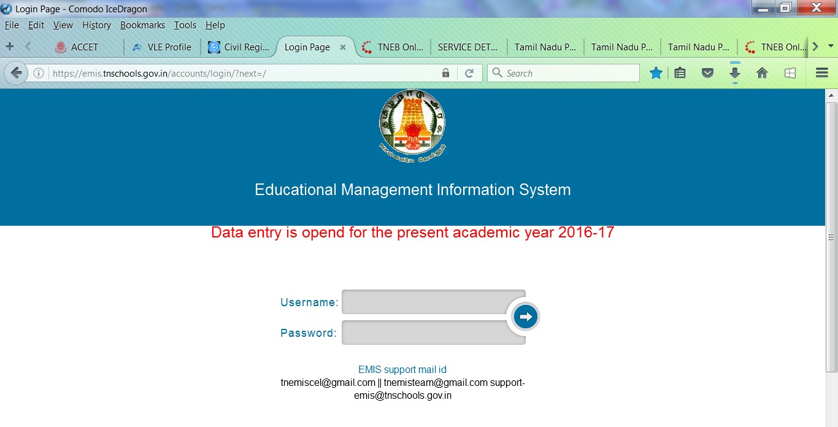Reload the current page
Screen dimensions: 838x427
pyautogui.click(x=470, y=72)
